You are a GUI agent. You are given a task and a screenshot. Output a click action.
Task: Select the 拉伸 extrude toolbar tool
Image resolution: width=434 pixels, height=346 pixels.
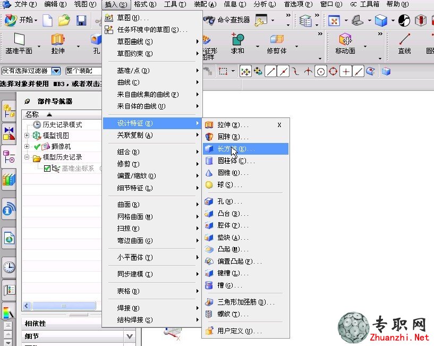pos(58,44)
